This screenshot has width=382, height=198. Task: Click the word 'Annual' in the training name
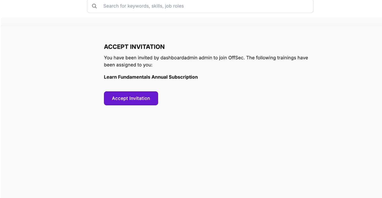coord(159,77)
